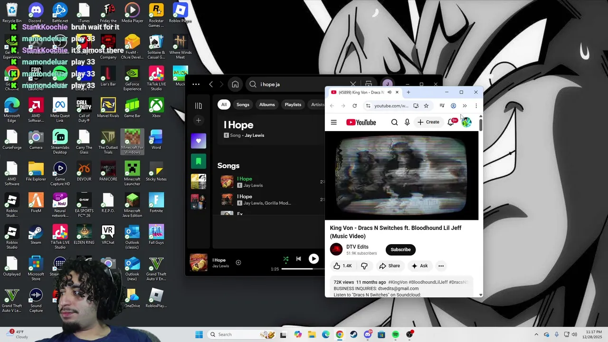This screenshot has height=342, width=608.
Task: Select the Songs filter in Spotify
Action: click(243, 104)
